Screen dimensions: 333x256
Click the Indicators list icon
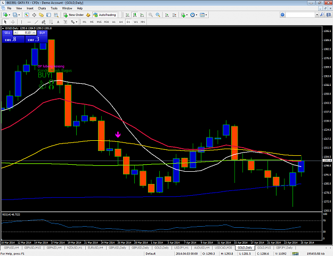click(x=183, y=15)
